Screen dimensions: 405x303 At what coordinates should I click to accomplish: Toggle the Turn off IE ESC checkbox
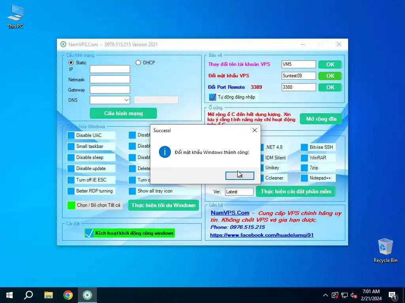pos(71,180)
